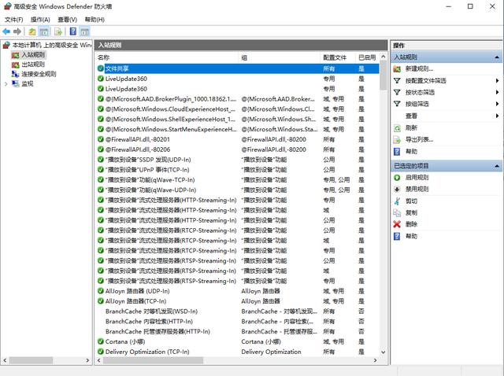This screenshot has height=376, width=504.
Task: Open the 文件(F) menu
Action: click(x=14, y=20)
